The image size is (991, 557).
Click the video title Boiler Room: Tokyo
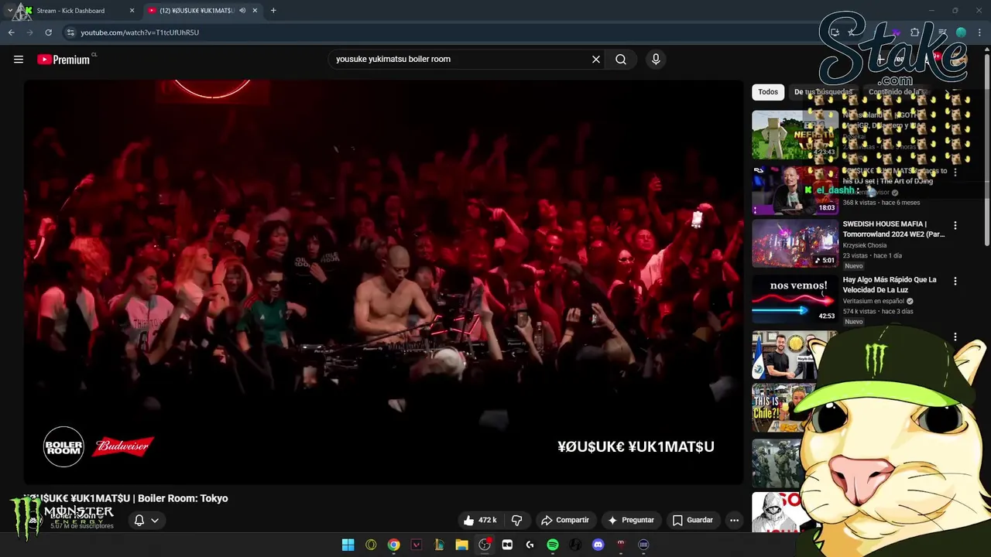pos(125,498)
